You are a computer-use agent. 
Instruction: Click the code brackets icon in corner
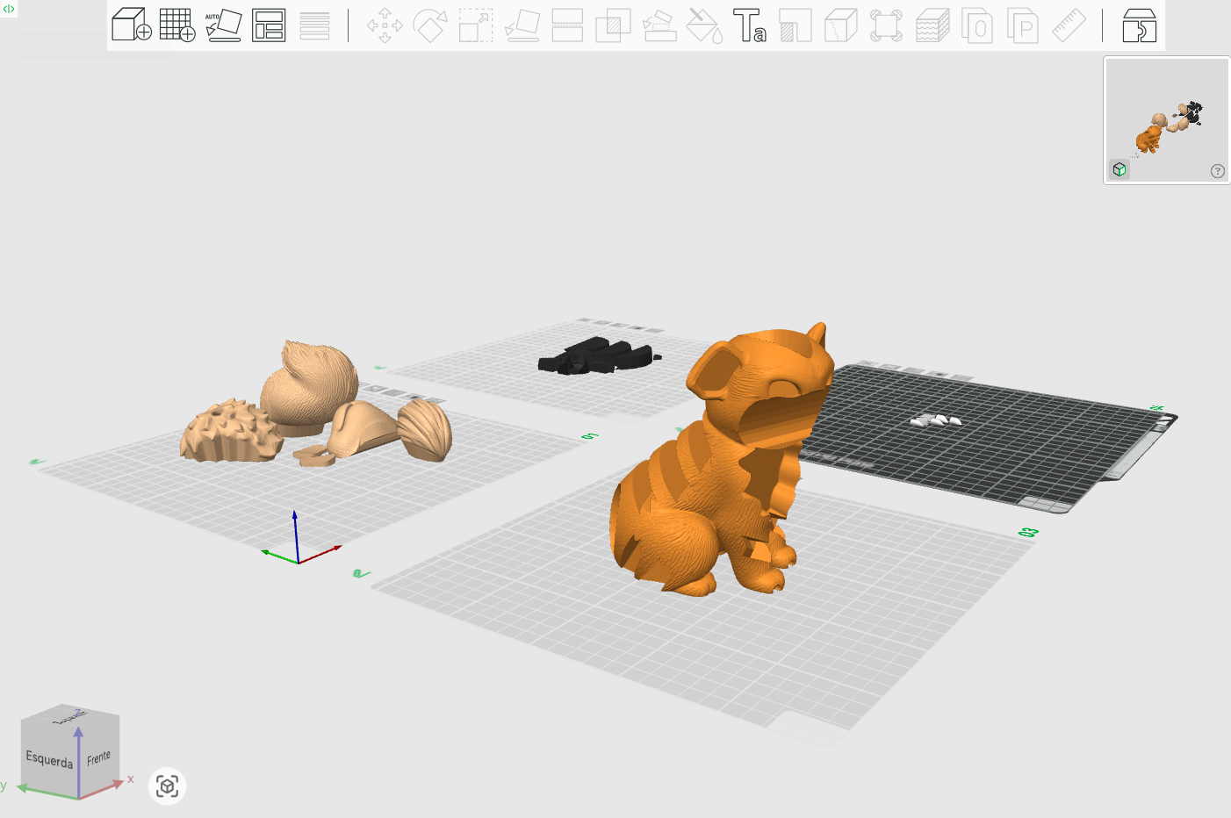[9, 9]
